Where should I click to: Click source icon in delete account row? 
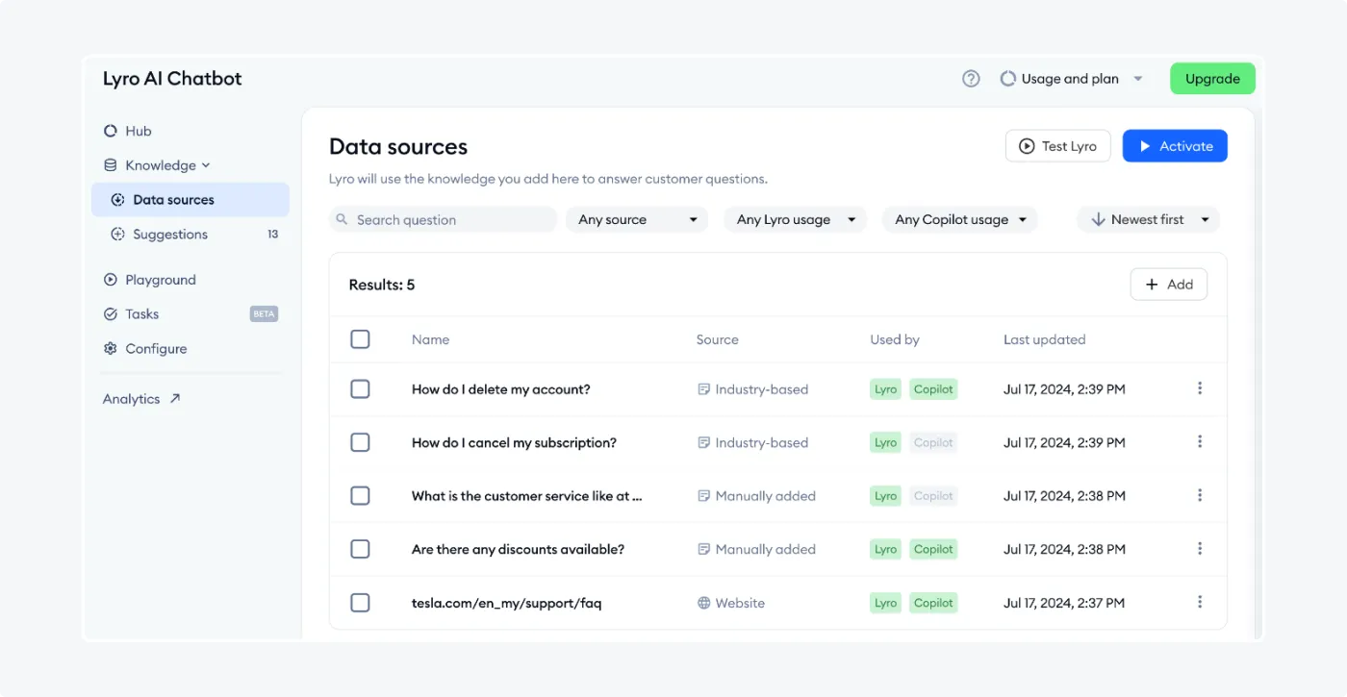704,389
